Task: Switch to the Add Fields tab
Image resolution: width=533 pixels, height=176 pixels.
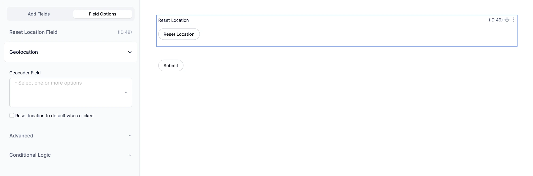Action: click(x=39, y=14)
